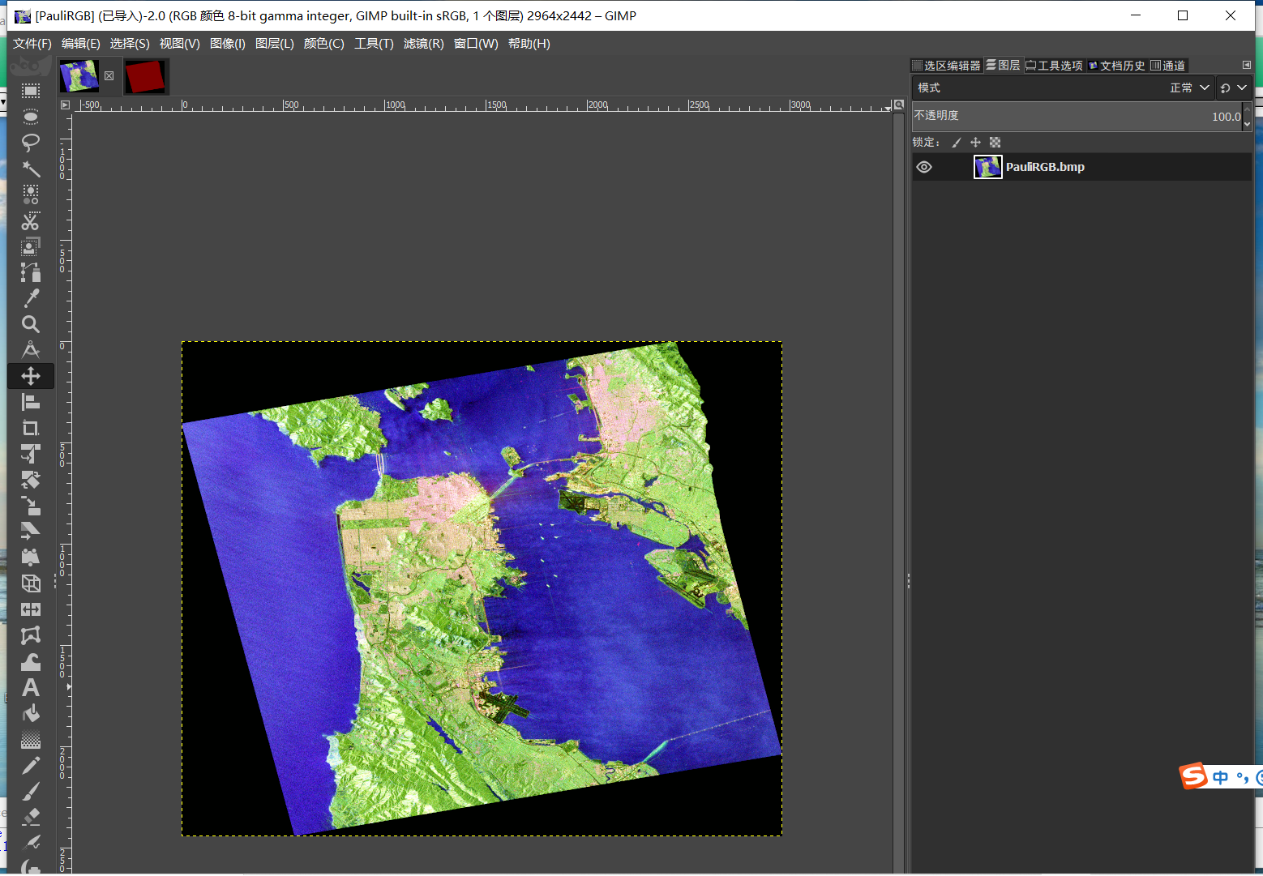
Task: Pick the Fuzzy Select magic wand tool
Action: tap(31, 169)
